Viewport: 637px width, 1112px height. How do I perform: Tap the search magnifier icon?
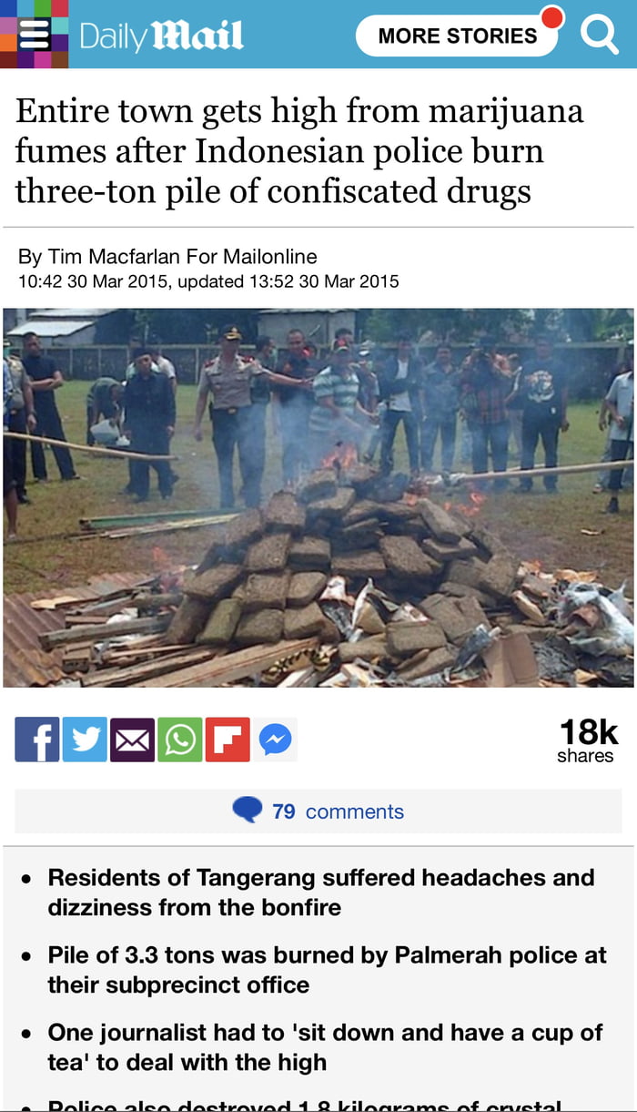tap(599, 35)
